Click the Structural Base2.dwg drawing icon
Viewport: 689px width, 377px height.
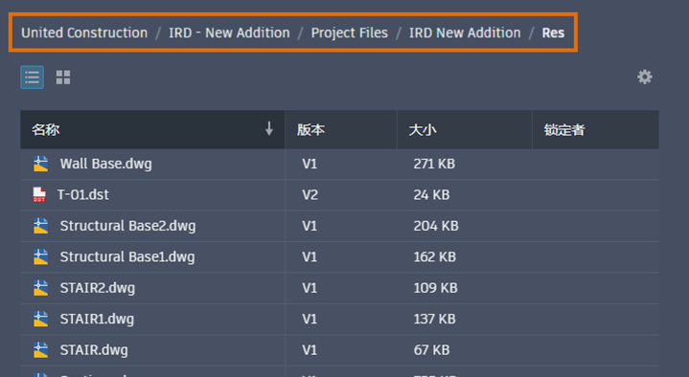pos(41,226)
